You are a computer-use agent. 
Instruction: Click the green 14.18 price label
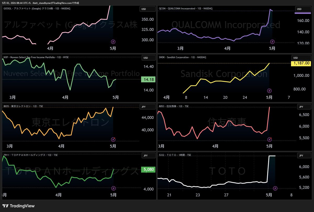pos(148,79)
